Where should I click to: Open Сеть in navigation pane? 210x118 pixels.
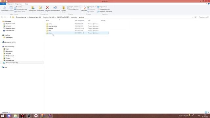pos(6,67)
